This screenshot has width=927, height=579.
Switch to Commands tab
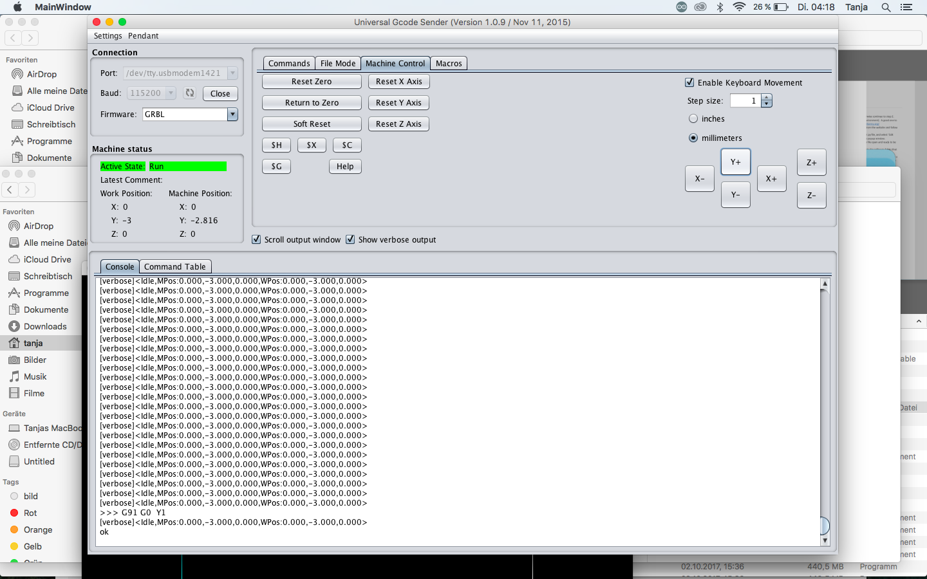point(289,63)
